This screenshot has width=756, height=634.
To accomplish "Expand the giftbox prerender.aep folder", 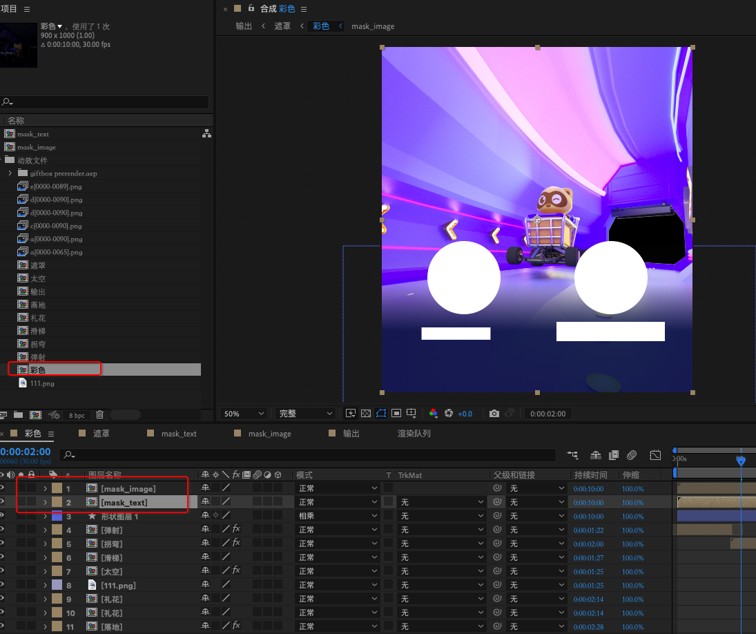I will click(x=10, y=173).
